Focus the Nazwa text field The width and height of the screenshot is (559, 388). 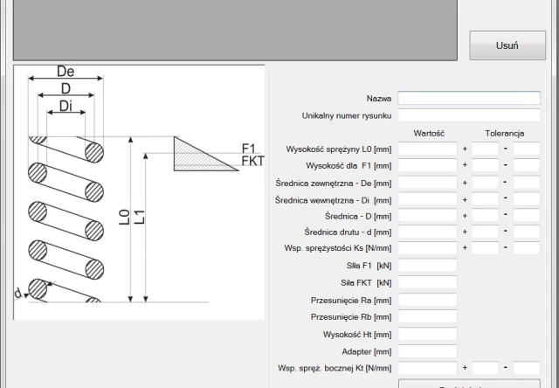pyautogui.click(x=469, y=98)
